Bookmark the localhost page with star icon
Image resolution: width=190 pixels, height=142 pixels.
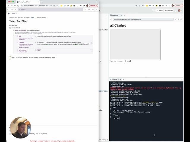(57, 6)
